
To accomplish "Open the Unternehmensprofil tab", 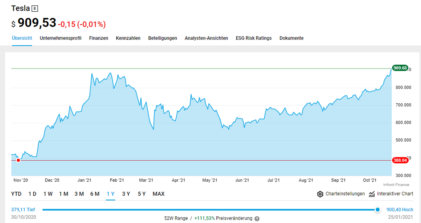I will pyautogui.click(x=61, y=38).
